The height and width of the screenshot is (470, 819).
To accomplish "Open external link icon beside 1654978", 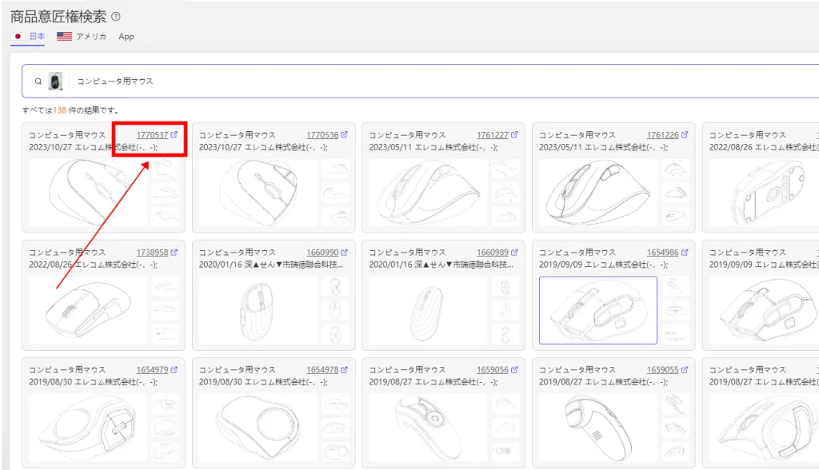I will coord(344,370).
